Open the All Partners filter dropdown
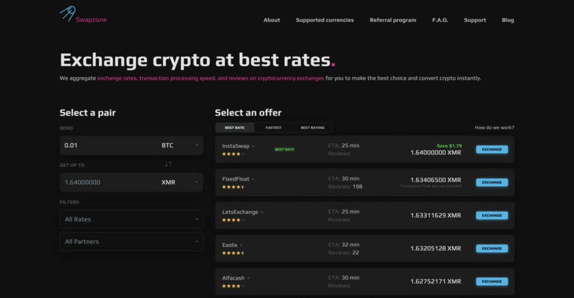This screenshot has height=298, width=574. point(131,241)
